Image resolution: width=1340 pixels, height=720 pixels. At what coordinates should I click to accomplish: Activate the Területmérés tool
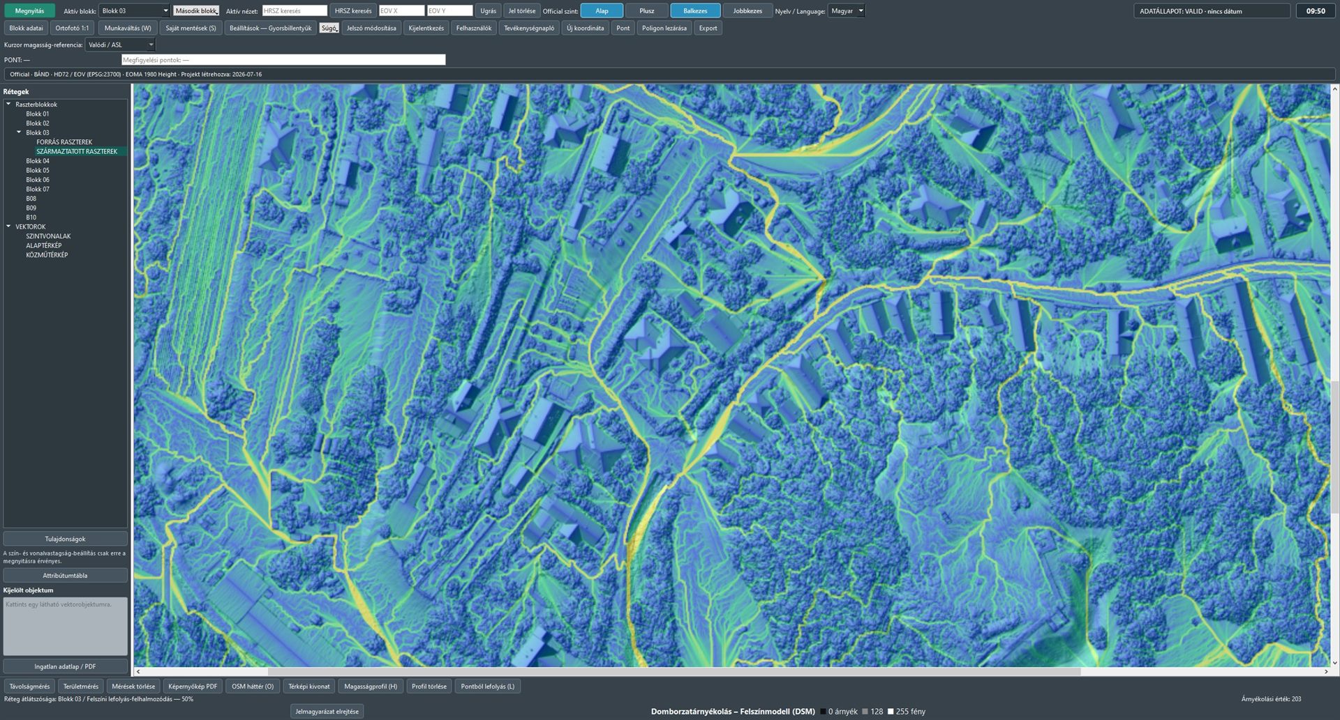[81, 687]
